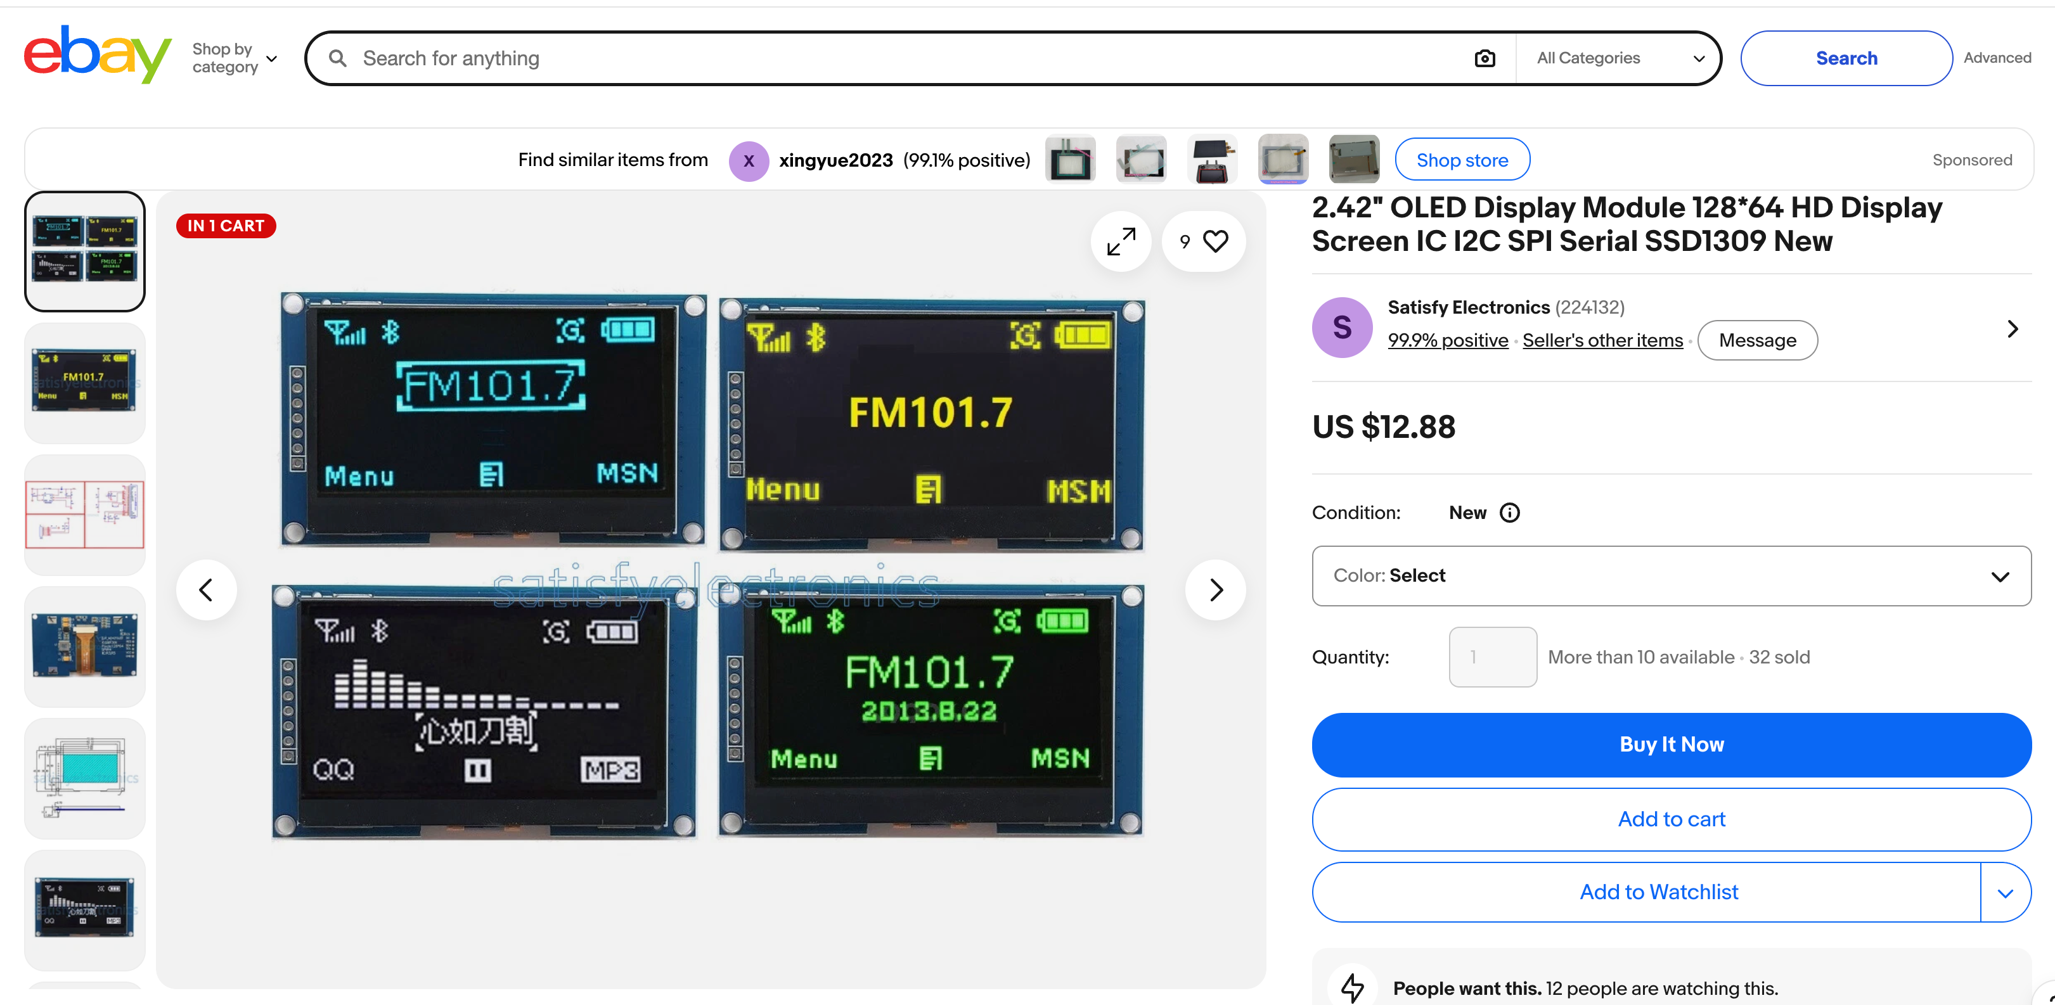This screenshot has width=2055, height=1005.
Task: Open the Satisfy Electronics seller avatar
Action: 1343,328
